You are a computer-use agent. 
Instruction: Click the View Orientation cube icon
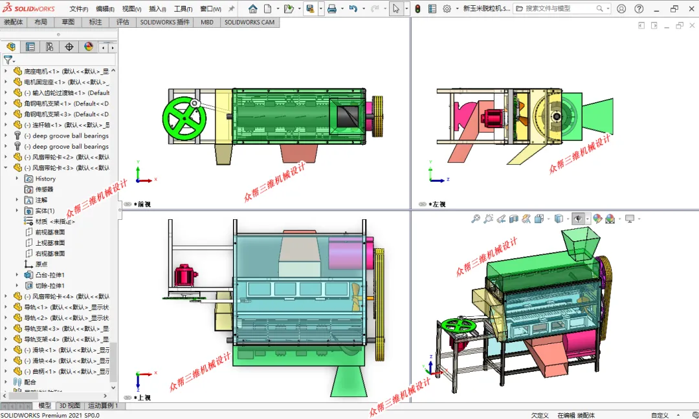pos(539,219)
